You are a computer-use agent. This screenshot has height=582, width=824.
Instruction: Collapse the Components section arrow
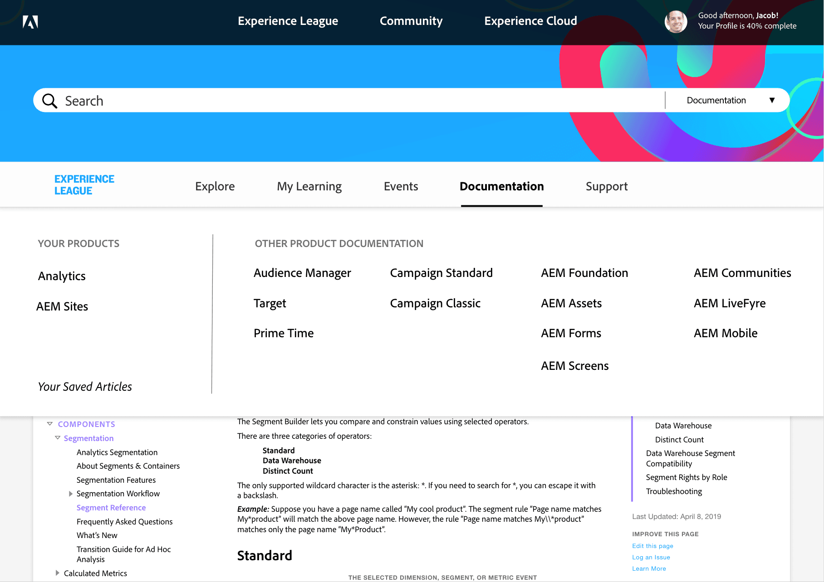pyautogui.click(x=50, y=424)
